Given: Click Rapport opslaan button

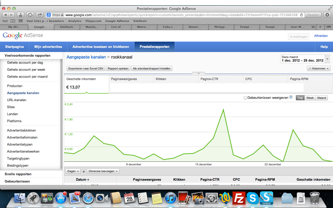Looking at the screenshot, I should point(118,68).
